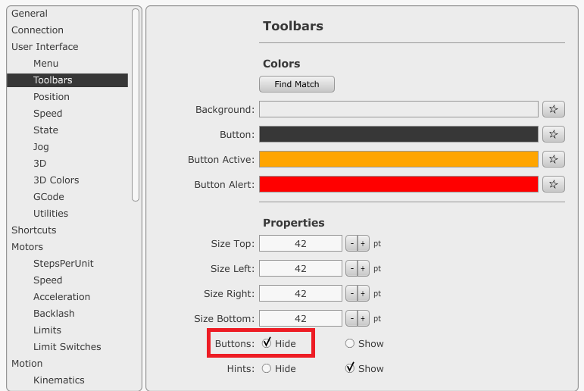Select Hide option for Hints
This screenshot has width=584, height=391.
(267, 368)
